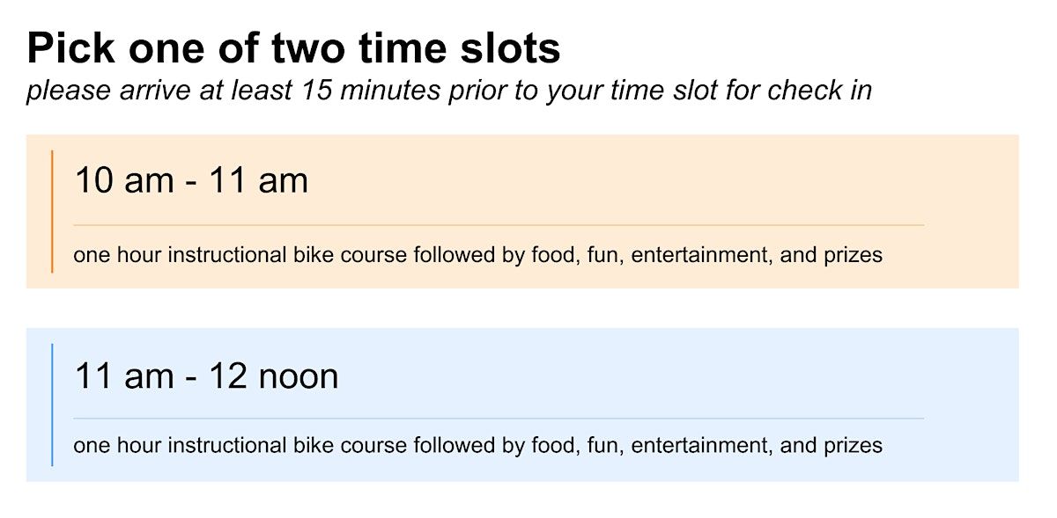Click the divider line inside the blue card

(499, 418)
